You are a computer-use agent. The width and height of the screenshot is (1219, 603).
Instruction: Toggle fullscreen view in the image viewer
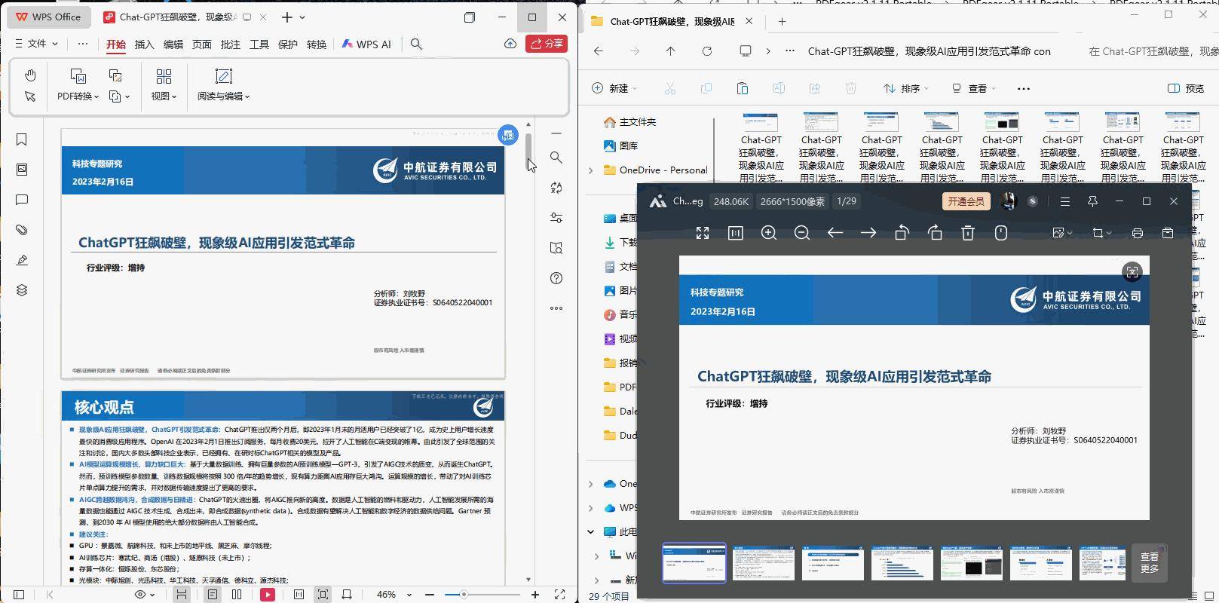703,233
